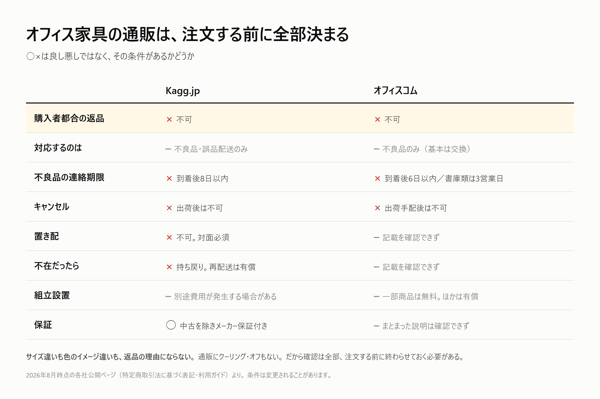
Task: Click the subtitle about ○× meaning
Action: [110, 56]
